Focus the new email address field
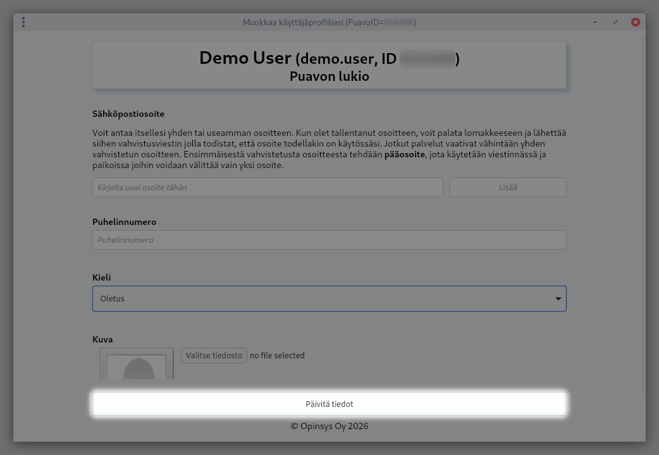The width and height of the screenshot is (659, 455). pyautogui.click(x=268, y=188)
